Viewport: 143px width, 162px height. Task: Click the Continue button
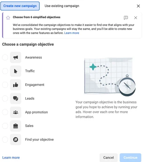pyautogui.click(x=130, y=157)
